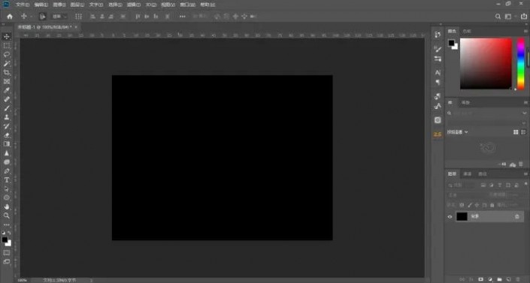
Task: Select the Crop tool
Action: (7, 73)
